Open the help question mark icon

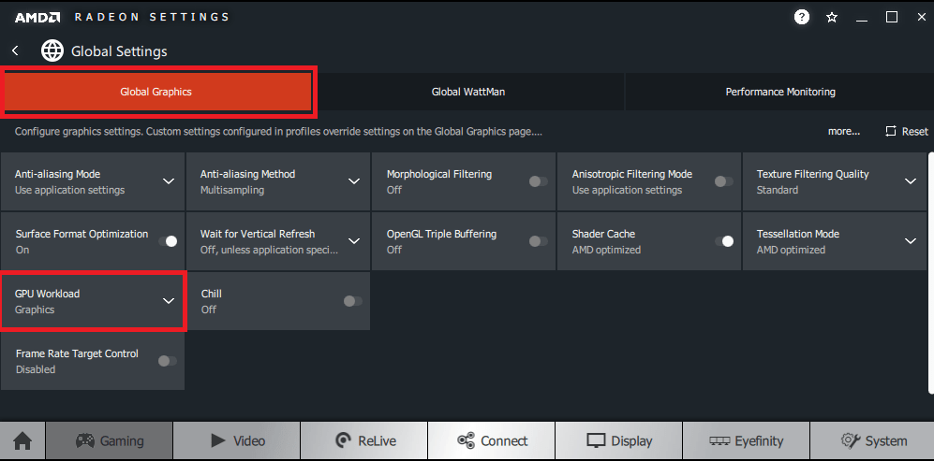(802, 17)
